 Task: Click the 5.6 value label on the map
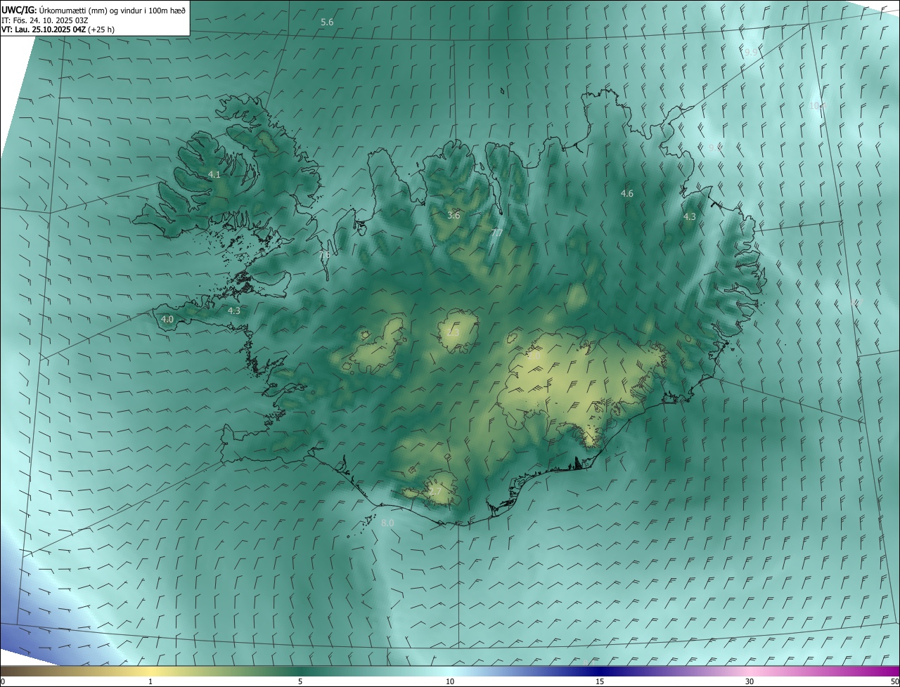pyautogui.click(x=327, y=22)
